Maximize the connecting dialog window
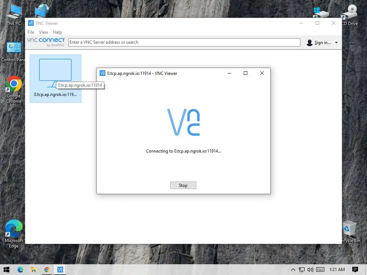 point(245,73)
